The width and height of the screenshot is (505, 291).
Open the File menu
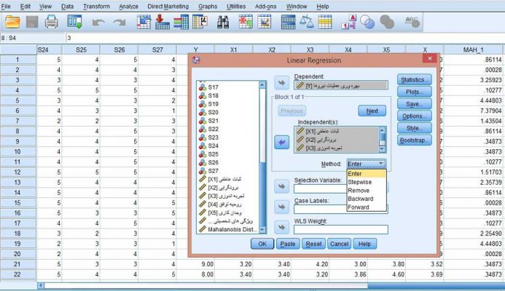(x=6, y=7)
